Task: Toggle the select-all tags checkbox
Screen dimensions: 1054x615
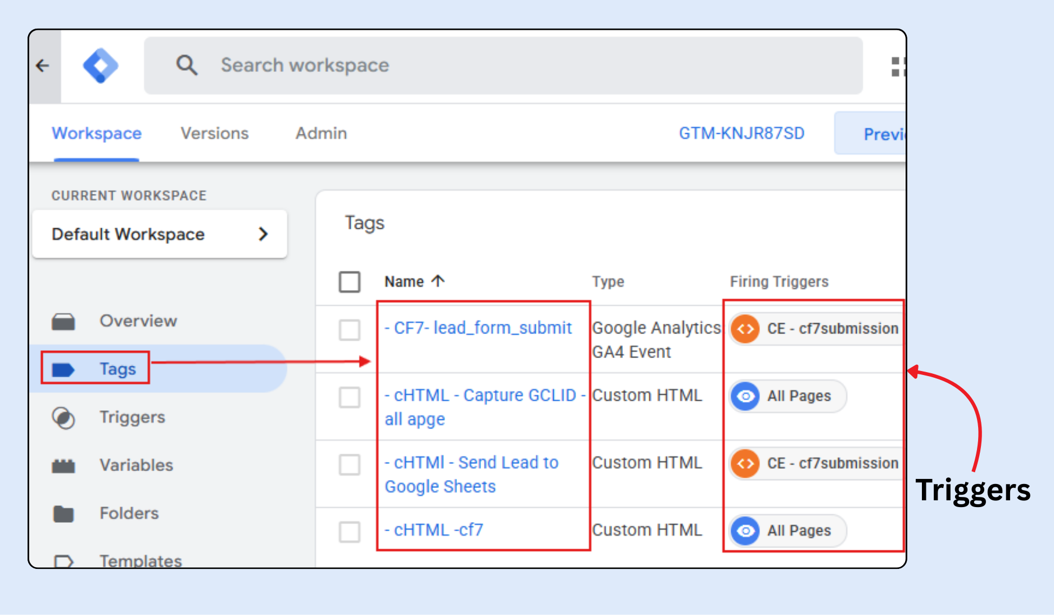Action: click(x=350, y=282)
